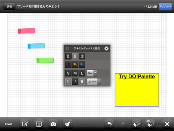Click the Tools label in bottom bar
Image resolution: width=174 pixels, height=131 pixels.
click(x=9, y=124)
